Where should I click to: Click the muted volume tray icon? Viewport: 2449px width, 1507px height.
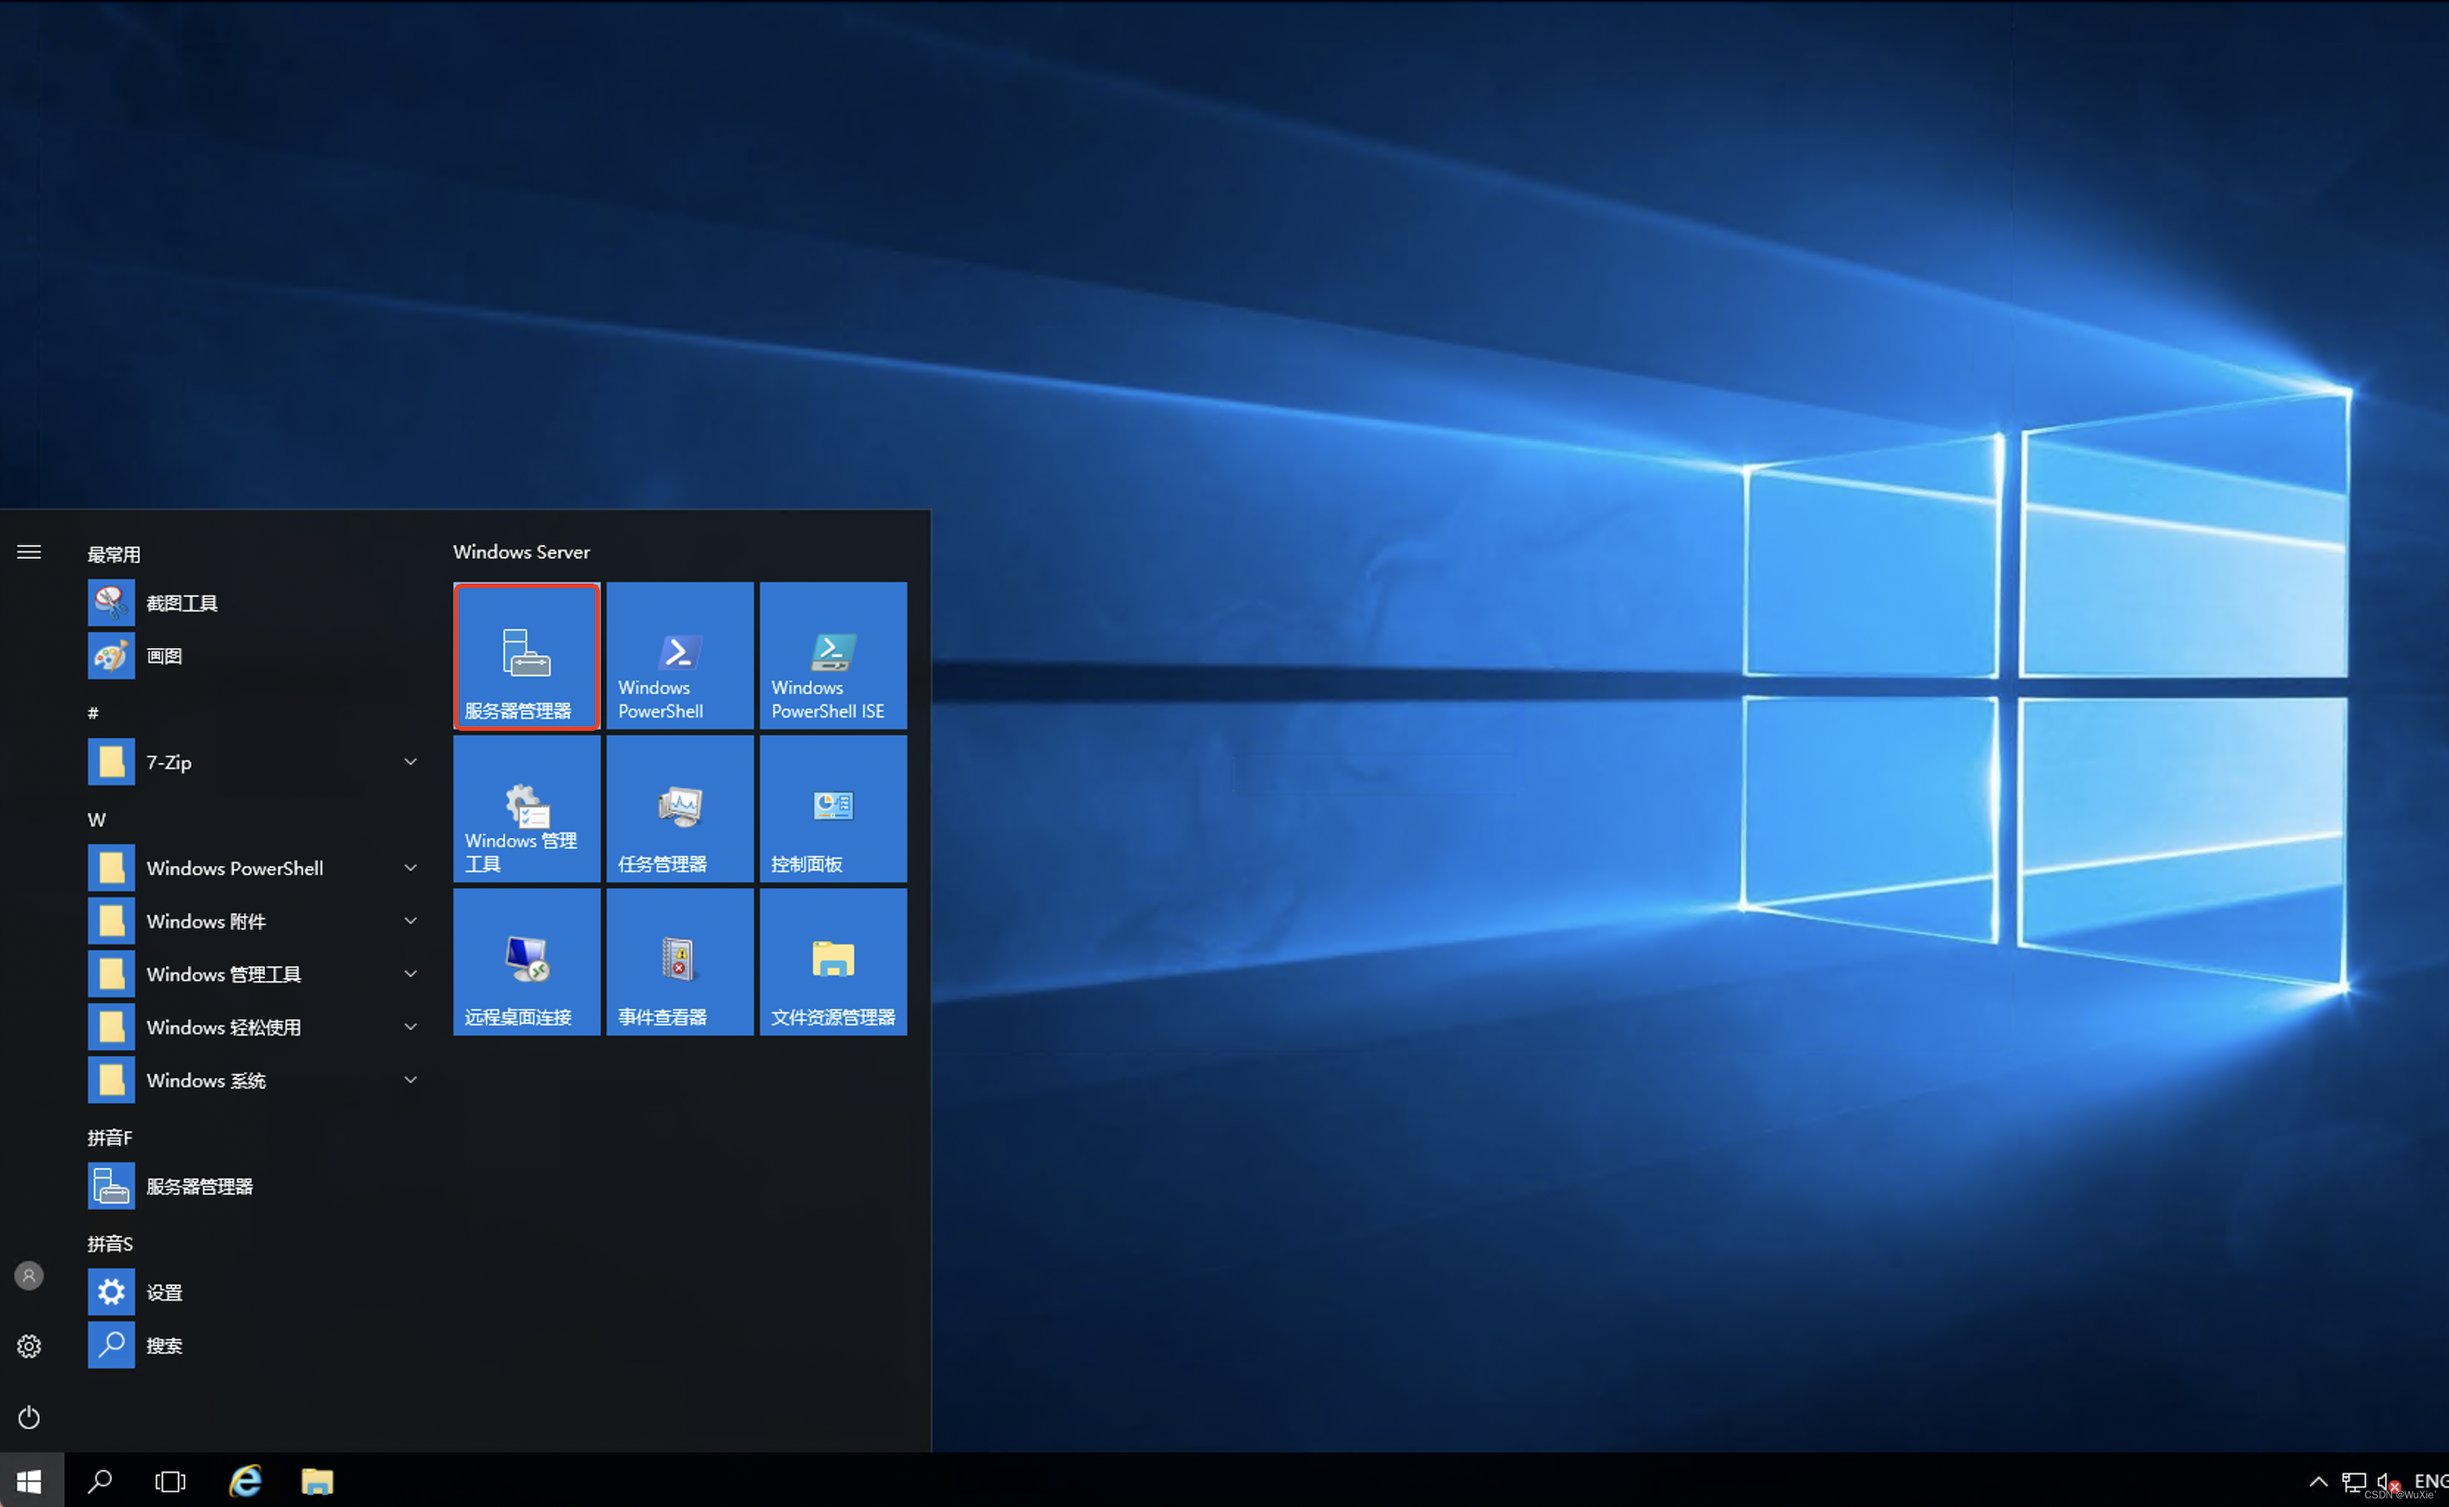(2390, 1482)
